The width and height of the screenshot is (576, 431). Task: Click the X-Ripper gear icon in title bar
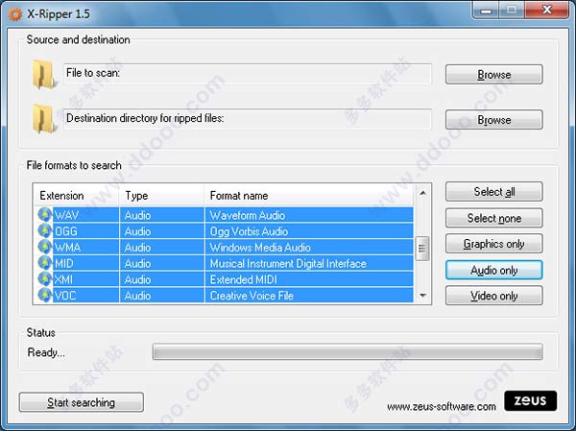coord(15,14)
